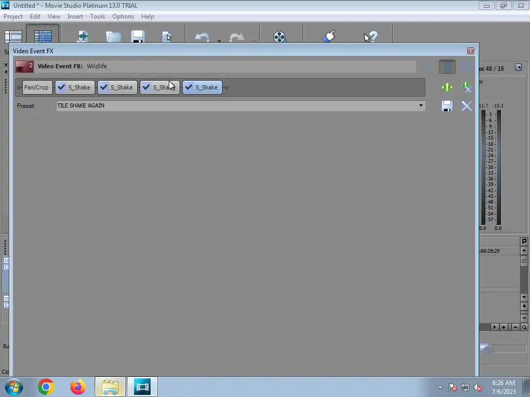Select the first S_Shake effect label
The width and height of the screenshot is (530, 397).
coord(79,87)
